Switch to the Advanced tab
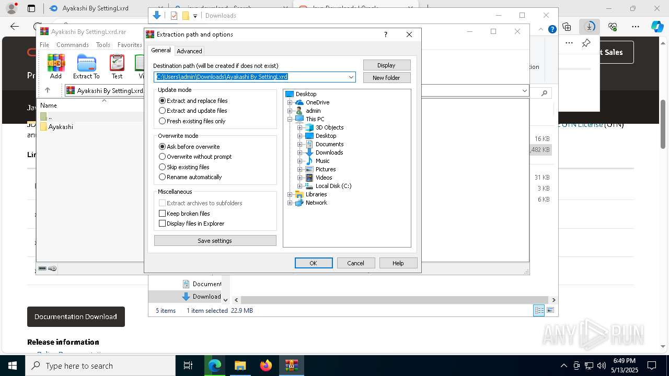 click(x=189, y=51)
